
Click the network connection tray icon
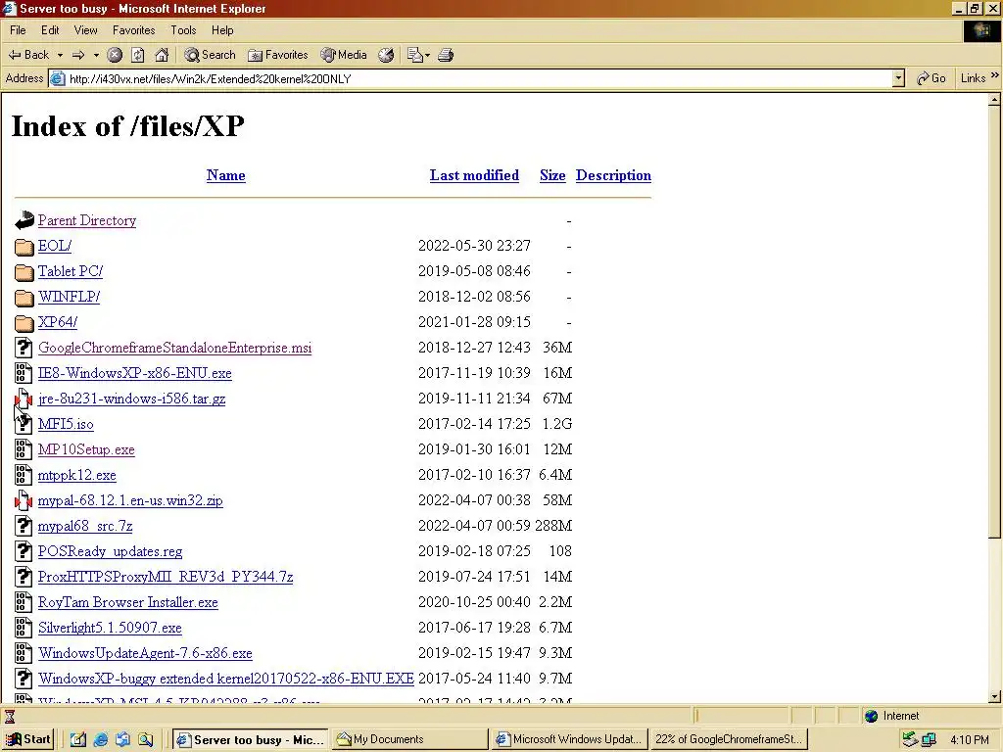(929, 740)
